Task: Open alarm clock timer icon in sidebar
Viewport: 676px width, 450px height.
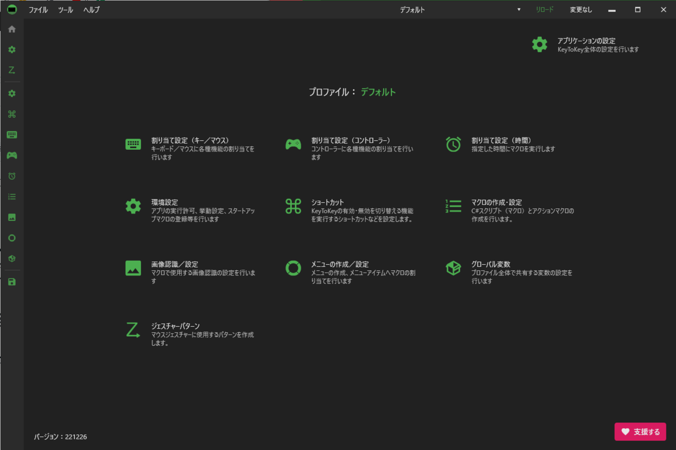Action: click(x=12, y=176)
